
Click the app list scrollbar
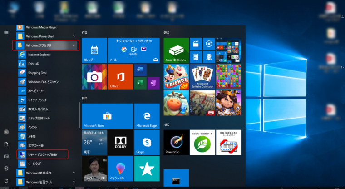coord(79,115)
